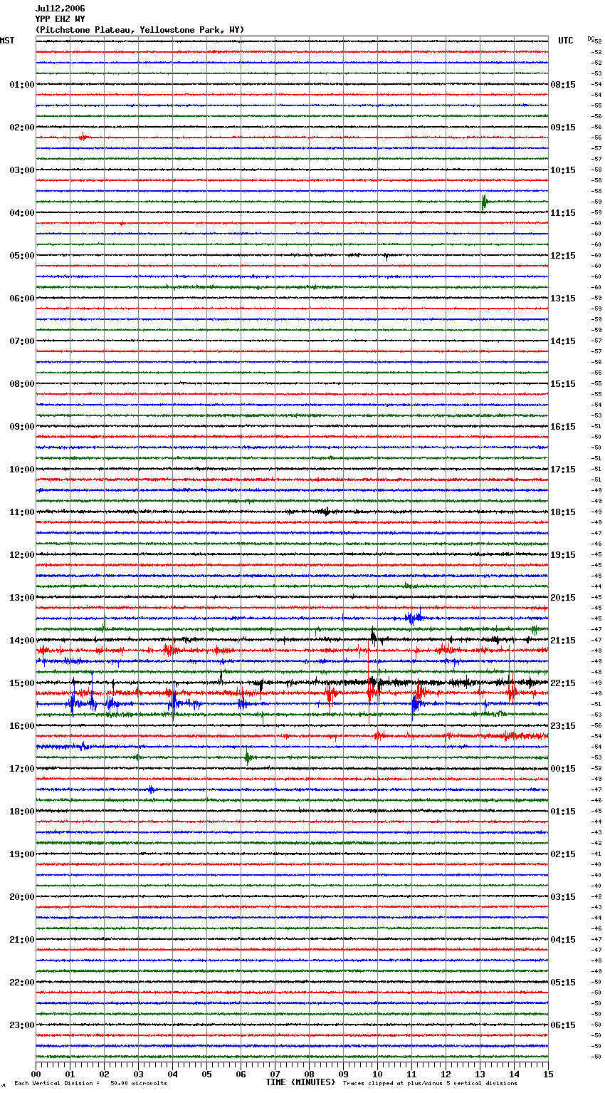Click minute 15 on the time axis

548,1074
